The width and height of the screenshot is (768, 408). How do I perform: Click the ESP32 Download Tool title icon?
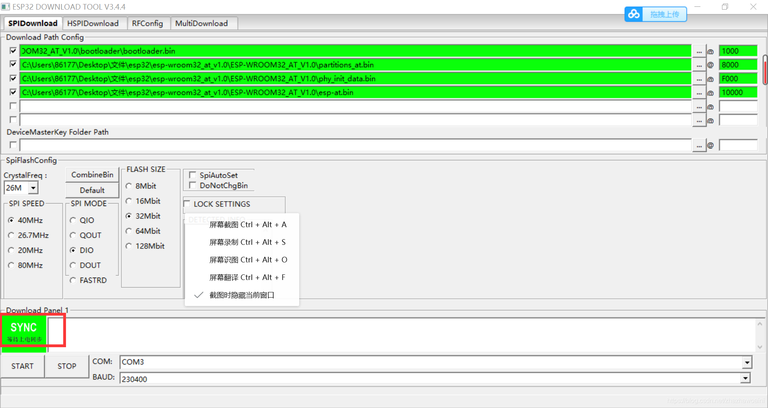[5, 7]
